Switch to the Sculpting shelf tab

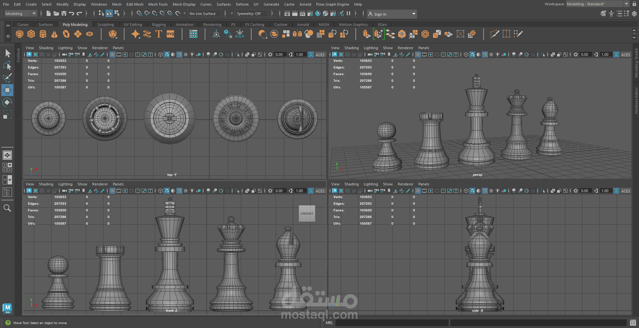click(x=106, y=24)
